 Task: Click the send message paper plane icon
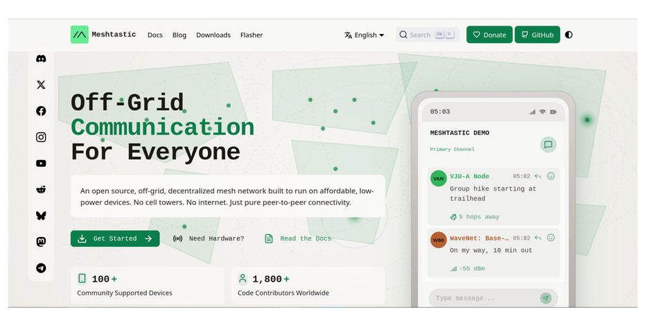[x=545, y=298]
